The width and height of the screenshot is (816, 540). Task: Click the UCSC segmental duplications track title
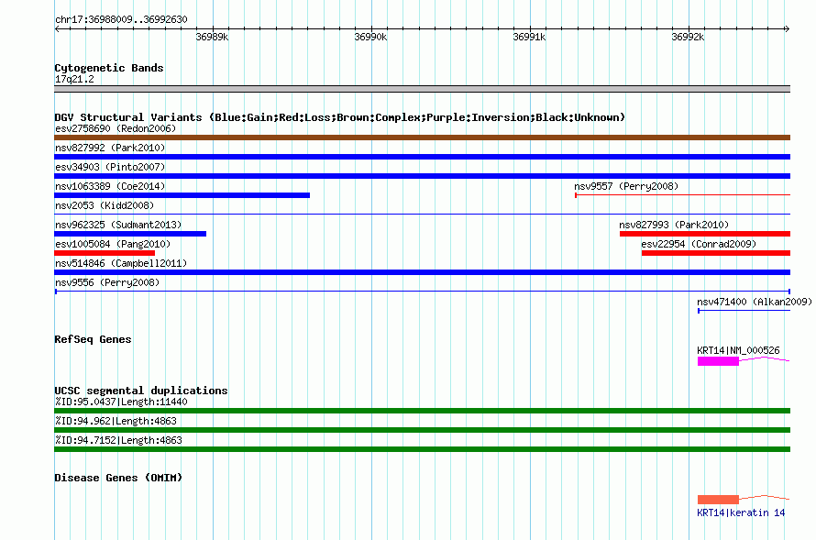(x=141, y=391)
